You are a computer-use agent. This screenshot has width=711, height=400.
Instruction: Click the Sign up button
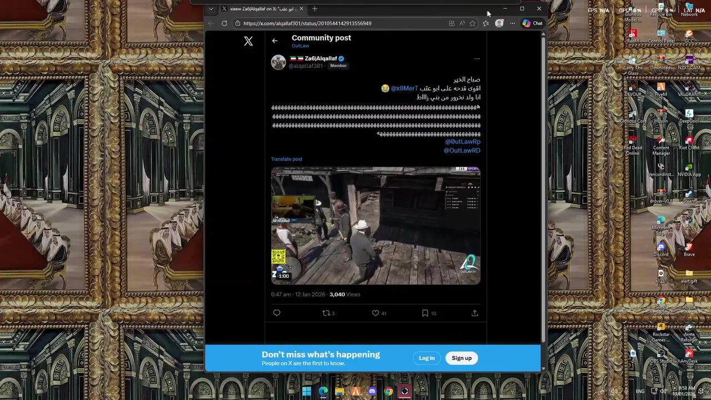(462, 358)
